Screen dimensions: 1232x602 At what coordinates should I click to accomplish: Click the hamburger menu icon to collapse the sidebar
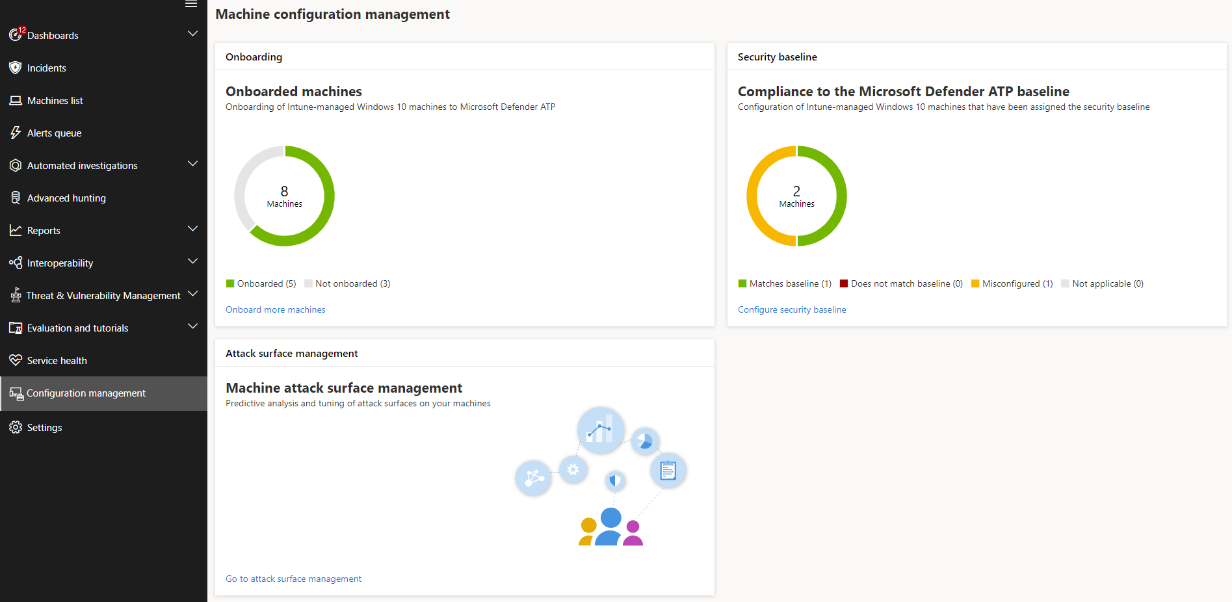tap(191, 5)
